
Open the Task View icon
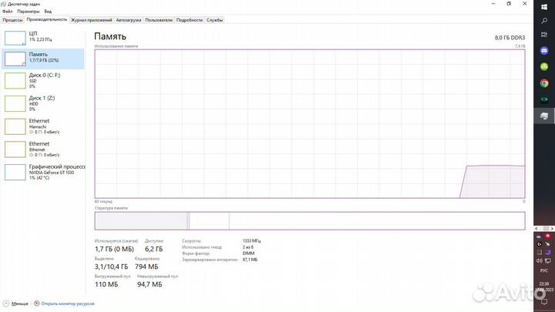click(544, 35)
